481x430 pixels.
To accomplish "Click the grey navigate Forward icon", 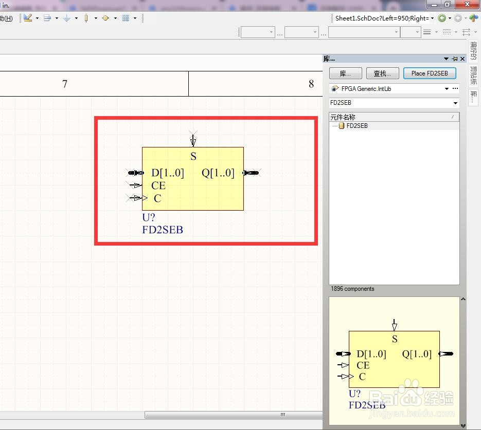I will click(458, 18).
